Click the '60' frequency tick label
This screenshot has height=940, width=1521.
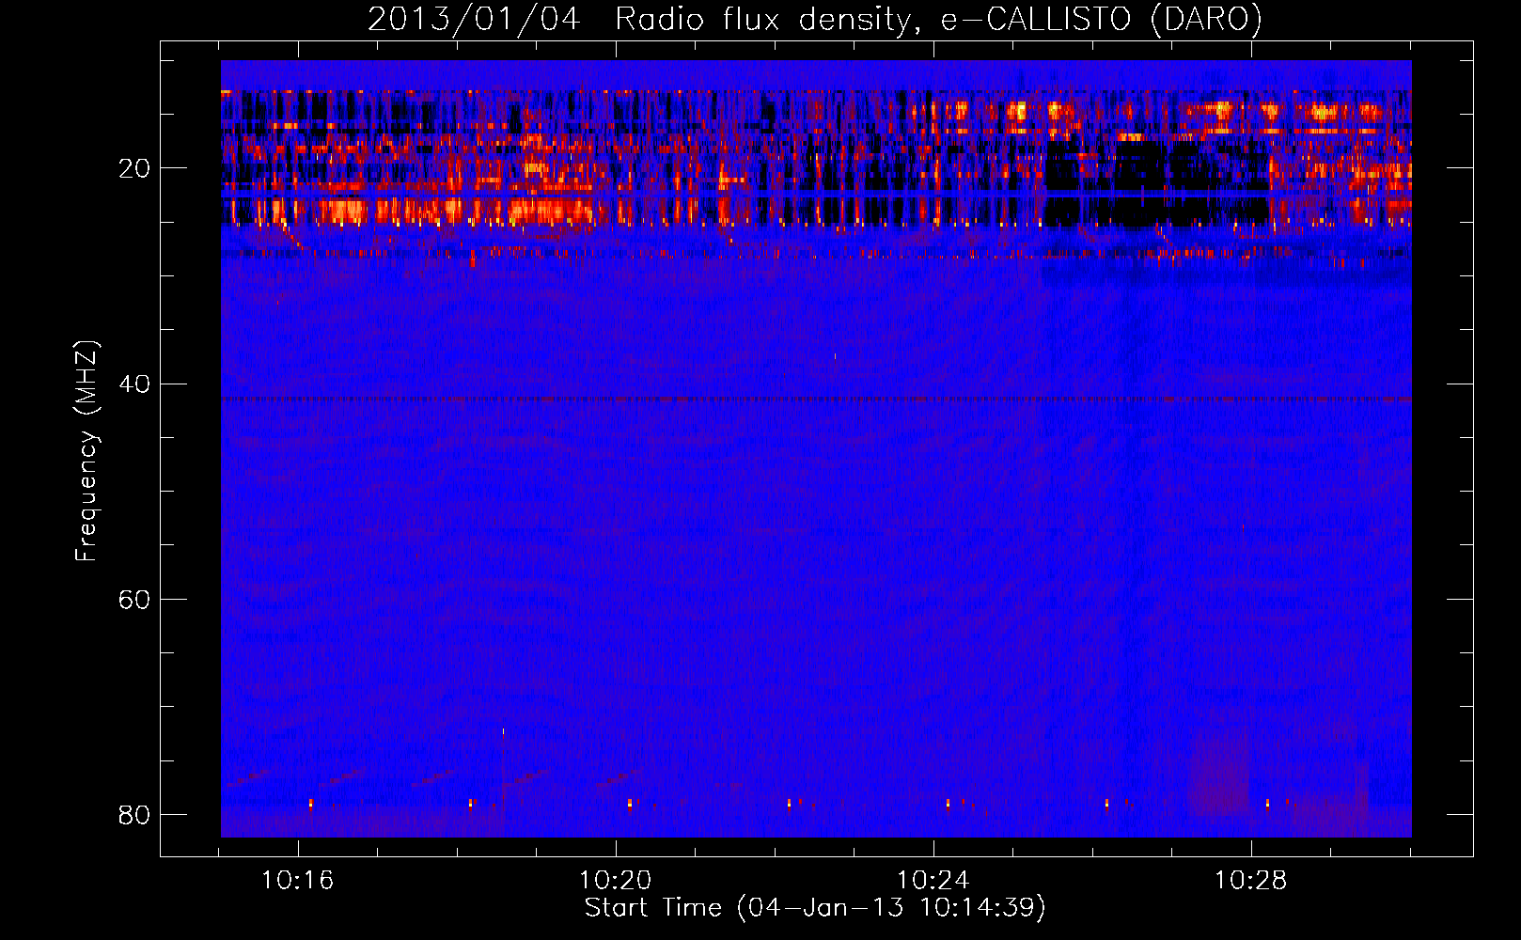[134, 599]
